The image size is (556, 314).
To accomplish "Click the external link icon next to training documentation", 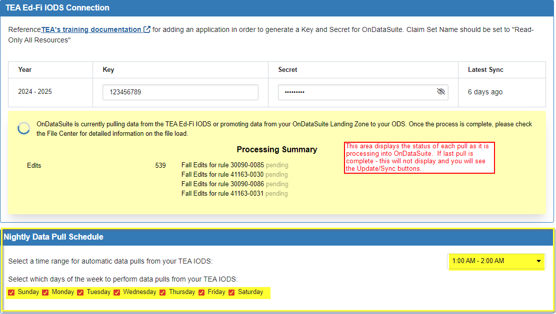I will click(146, 29).
